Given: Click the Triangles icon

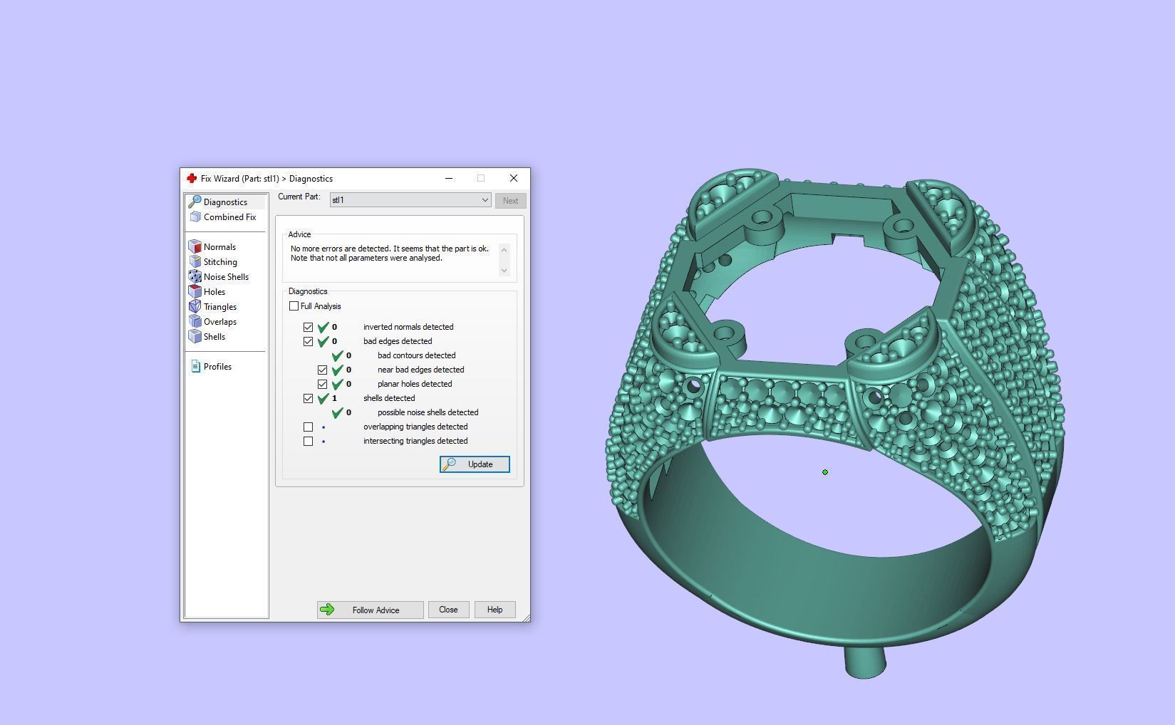Looking at the screenshot, I should [x=195, y=307].
